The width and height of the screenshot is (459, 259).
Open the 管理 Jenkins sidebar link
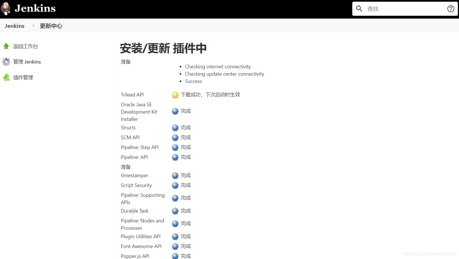click(27, 62)
